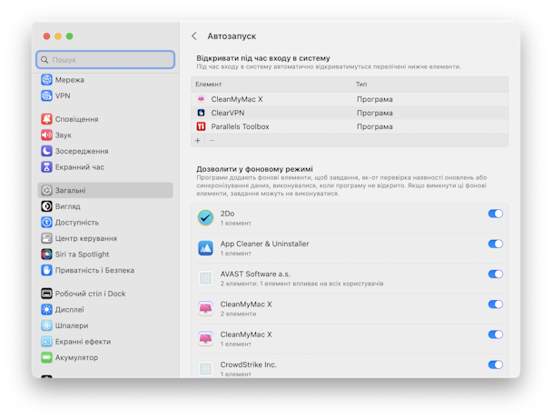Toggle CleanMyMac X switch with 1 елемент
The image size is (552, 420).
coord(496,335)
